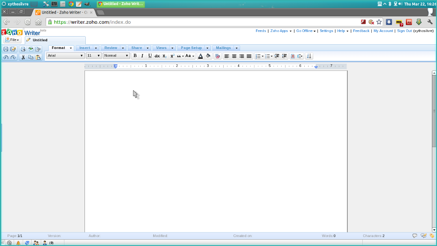This screenshot has height=246, width=437.
Task: Click the Copy icon
Action: click(31, 57)
